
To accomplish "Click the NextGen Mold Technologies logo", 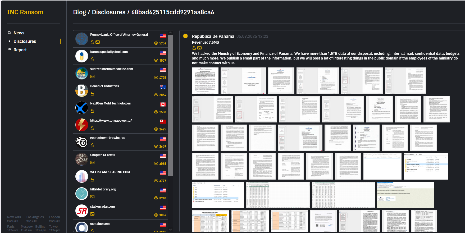I will click(82, 108).
